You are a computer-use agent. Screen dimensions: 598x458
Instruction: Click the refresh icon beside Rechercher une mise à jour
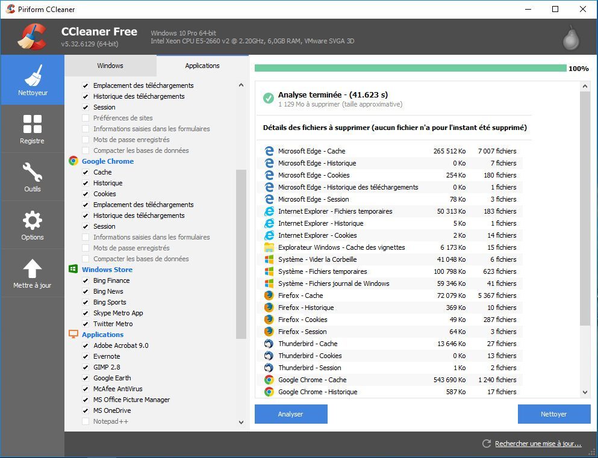[x=486, y=444]
